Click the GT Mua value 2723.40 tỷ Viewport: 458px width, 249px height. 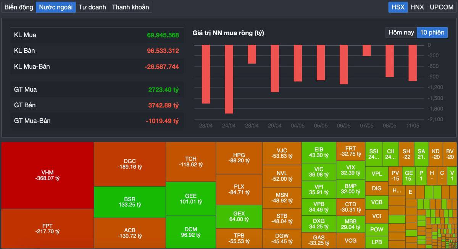[163, 90]
